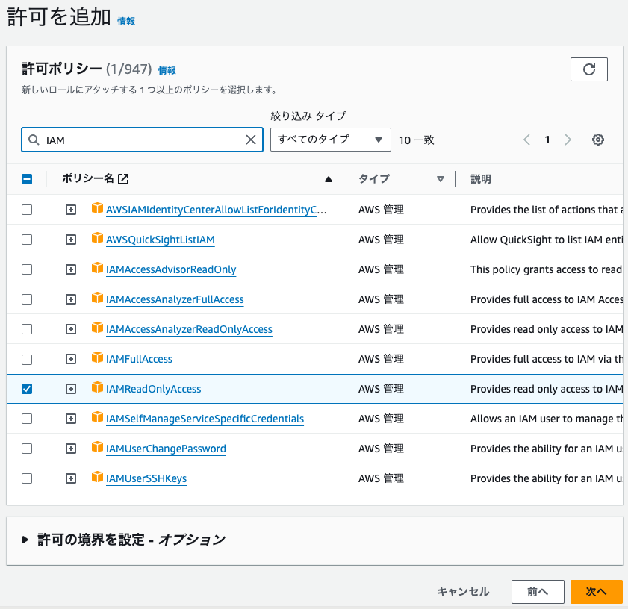Tick the IAMSelfManageServiceSpecificCredentials checkbox
Viewport: 628px width, 609px height.
point(27,419)
